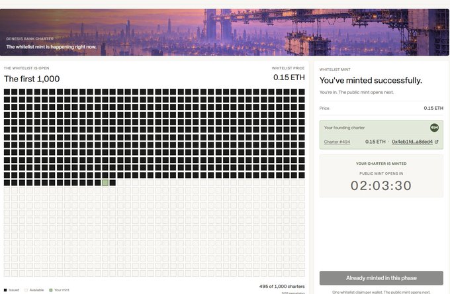Click the 'THE WHITELIST IS OPEN' label

tap(26, 68)
